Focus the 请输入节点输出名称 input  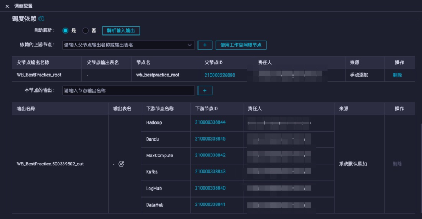click(128, 90)
